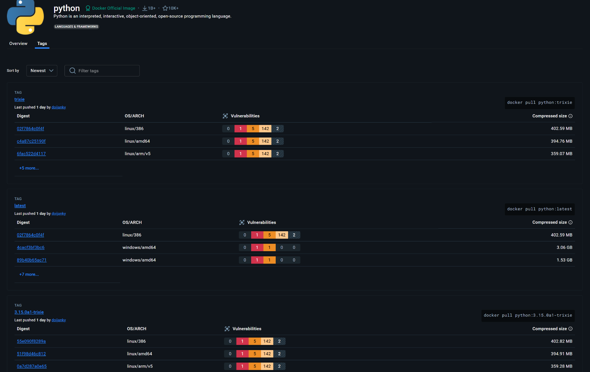Screen dimensions: 590x372
Task: Open the 3.15.0a1-trixie tag link
Action: pos(29,312)
